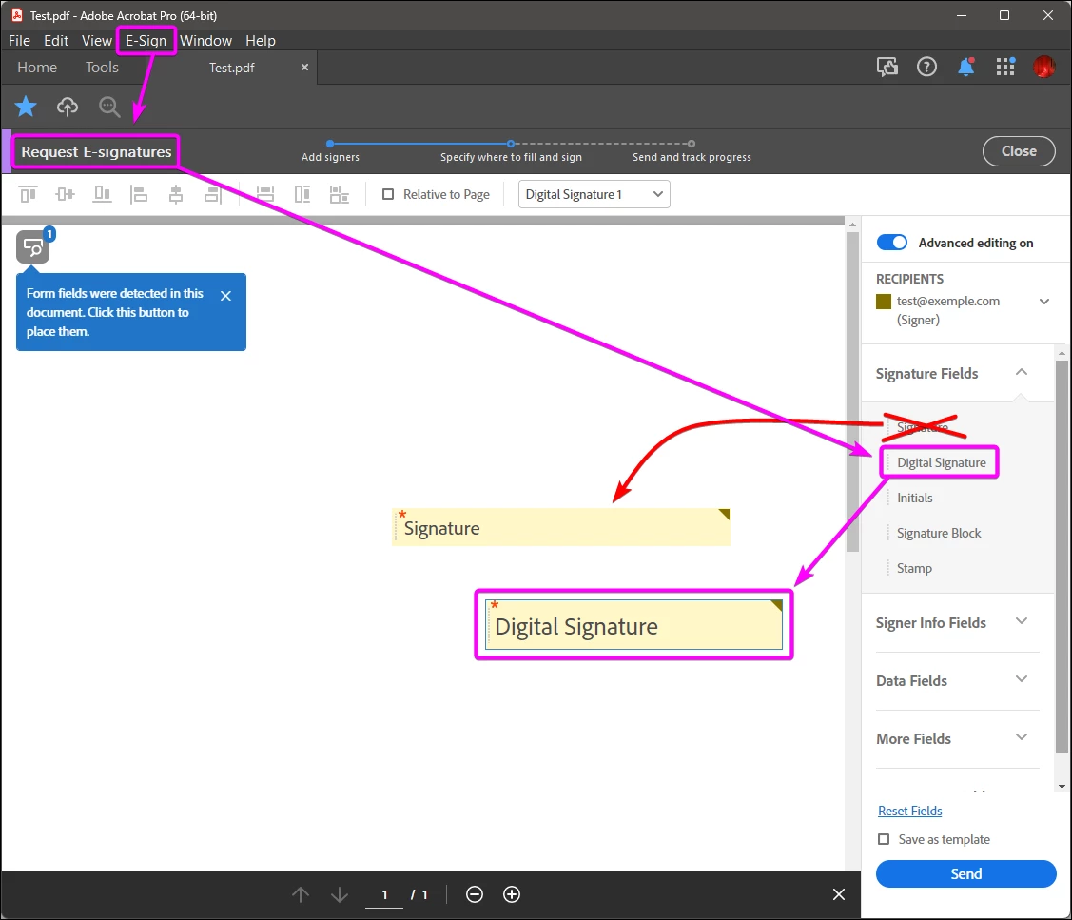Align selected fields to bottom edge
This screenshot has width=1072, height=920.
pos(102,194)
